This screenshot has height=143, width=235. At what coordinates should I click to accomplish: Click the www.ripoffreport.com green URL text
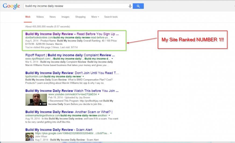[68, 59]
